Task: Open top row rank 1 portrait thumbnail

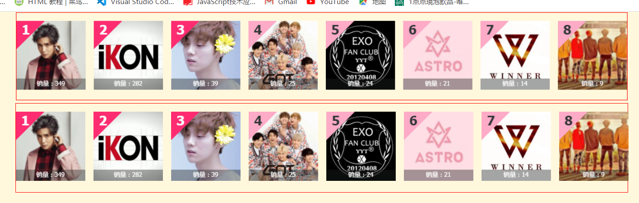Action: (51, 55)
